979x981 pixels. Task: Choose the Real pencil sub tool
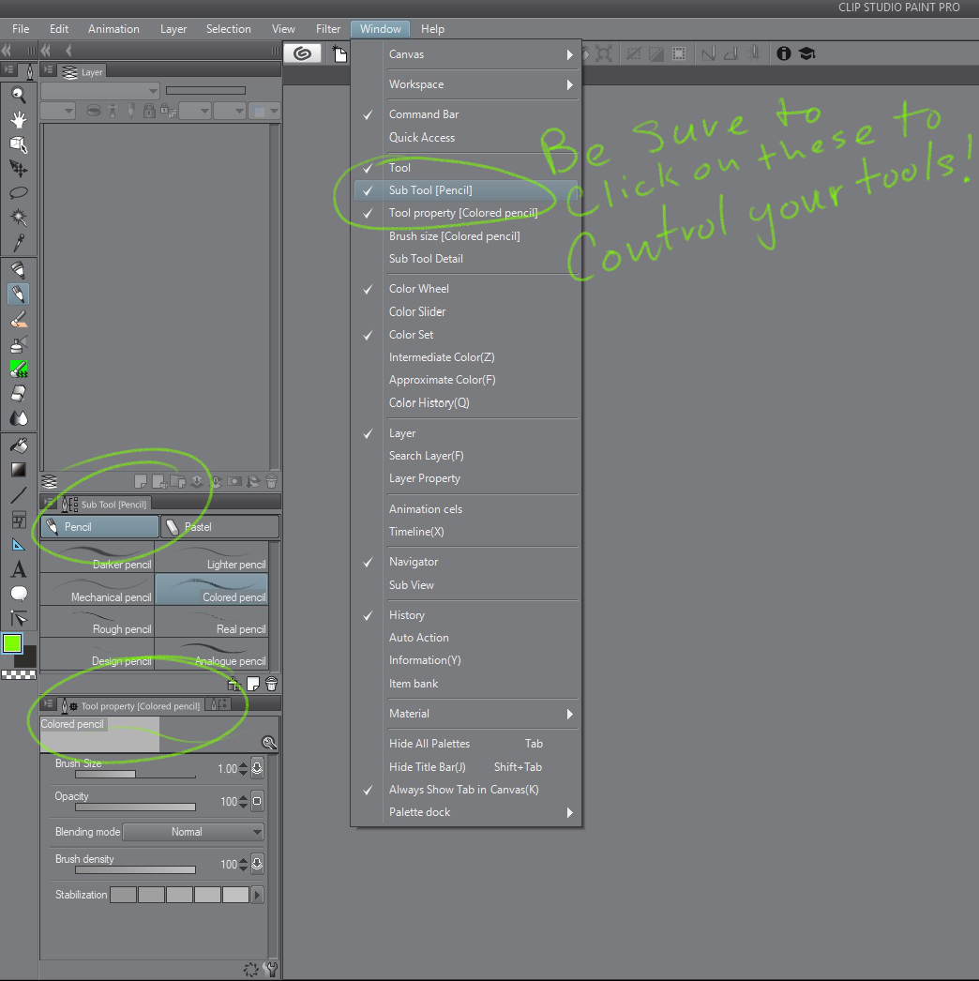[211, 622]
